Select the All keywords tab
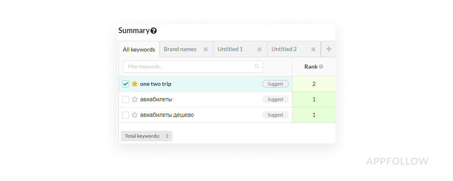The image size is (453, 181). [x=139, y=49]
